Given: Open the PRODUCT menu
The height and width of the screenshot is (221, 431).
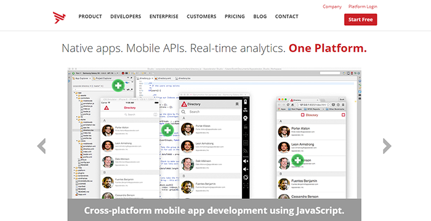Looking at the screenshot, I should [90, 17].
